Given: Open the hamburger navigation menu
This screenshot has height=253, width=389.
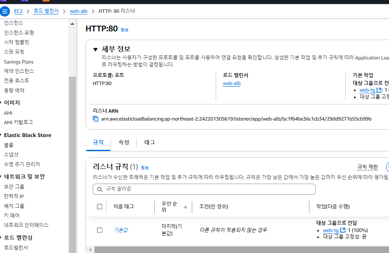Looking at the screenshot, I should click(x=5, y=12).
